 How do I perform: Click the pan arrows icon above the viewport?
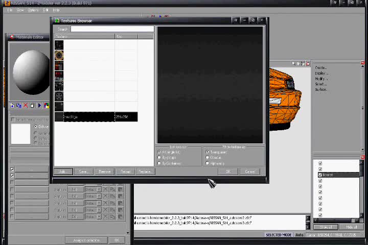[298, 63]
